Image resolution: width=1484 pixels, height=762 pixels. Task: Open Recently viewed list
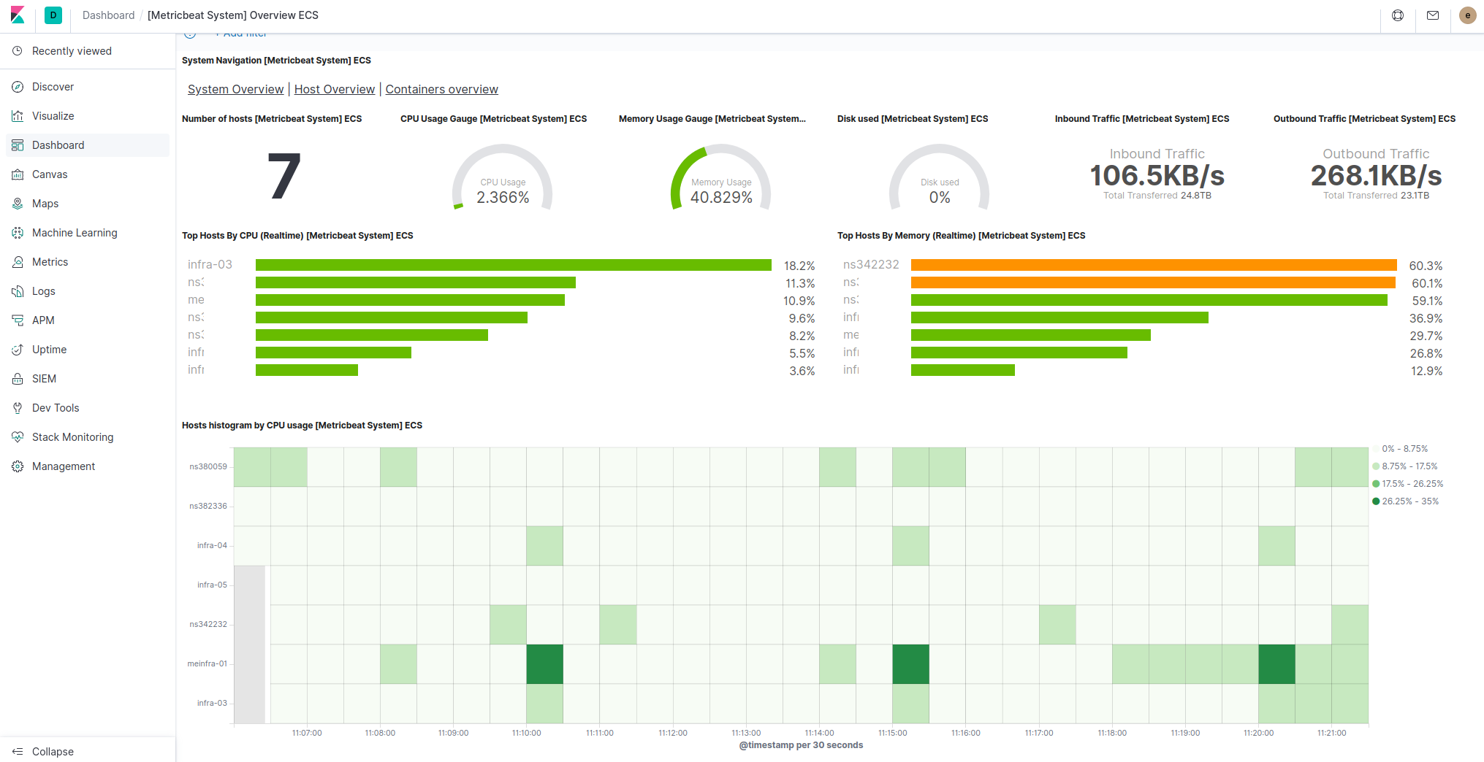point(72,51)
